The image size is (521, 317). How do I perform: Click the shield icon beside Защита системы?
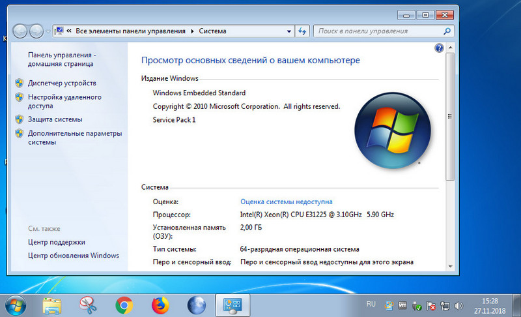[20, 119]
